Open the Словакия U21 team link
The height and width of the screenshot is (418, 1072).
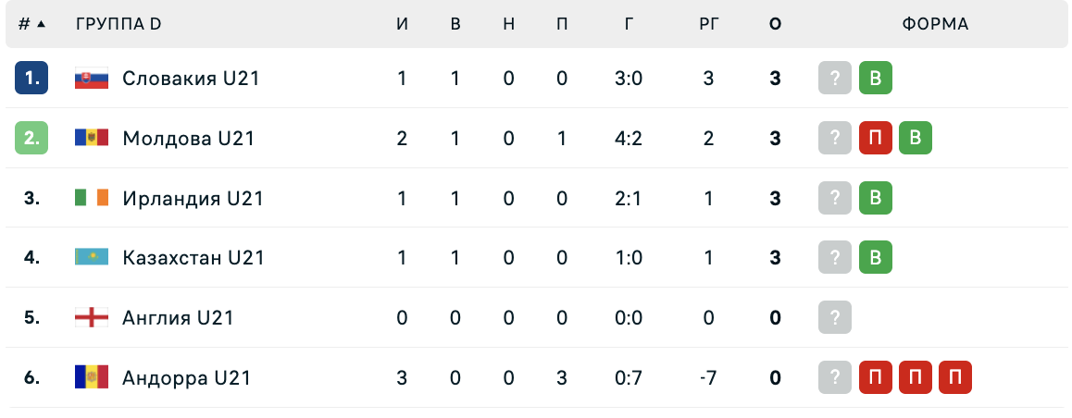191,79
